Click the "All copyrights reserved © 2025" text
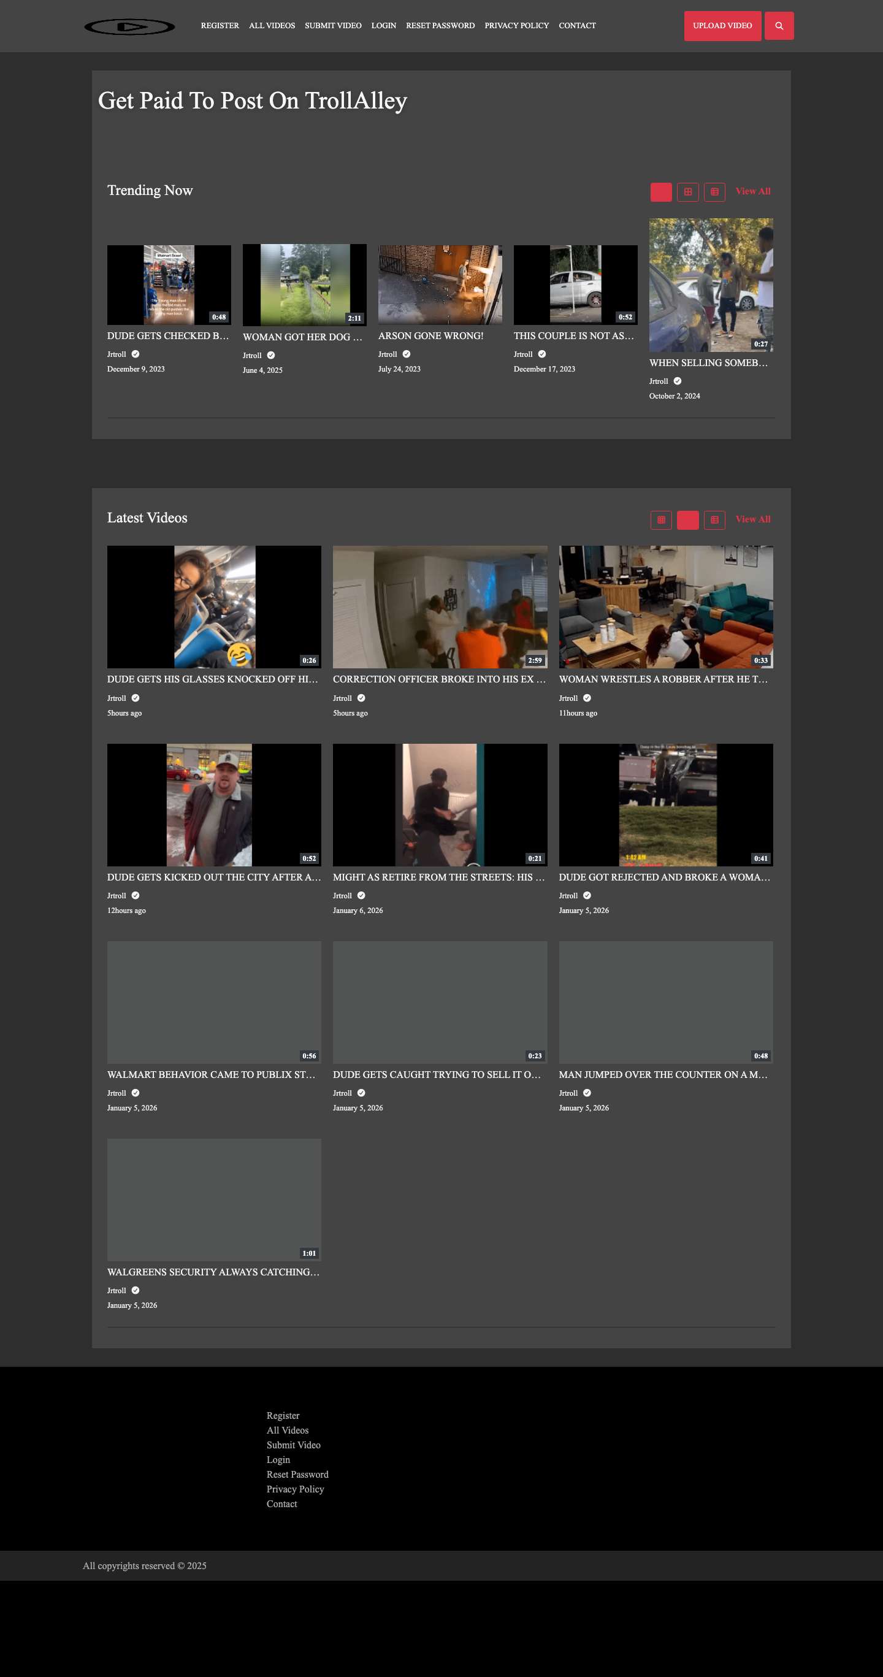 145,1565
